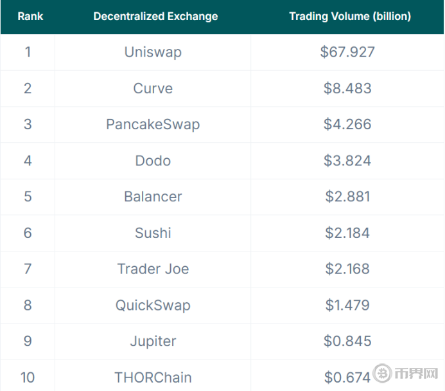Click the Decentralized Exchange column header
The width and height of the screenshot is (445, 391).
click(155, 16)
